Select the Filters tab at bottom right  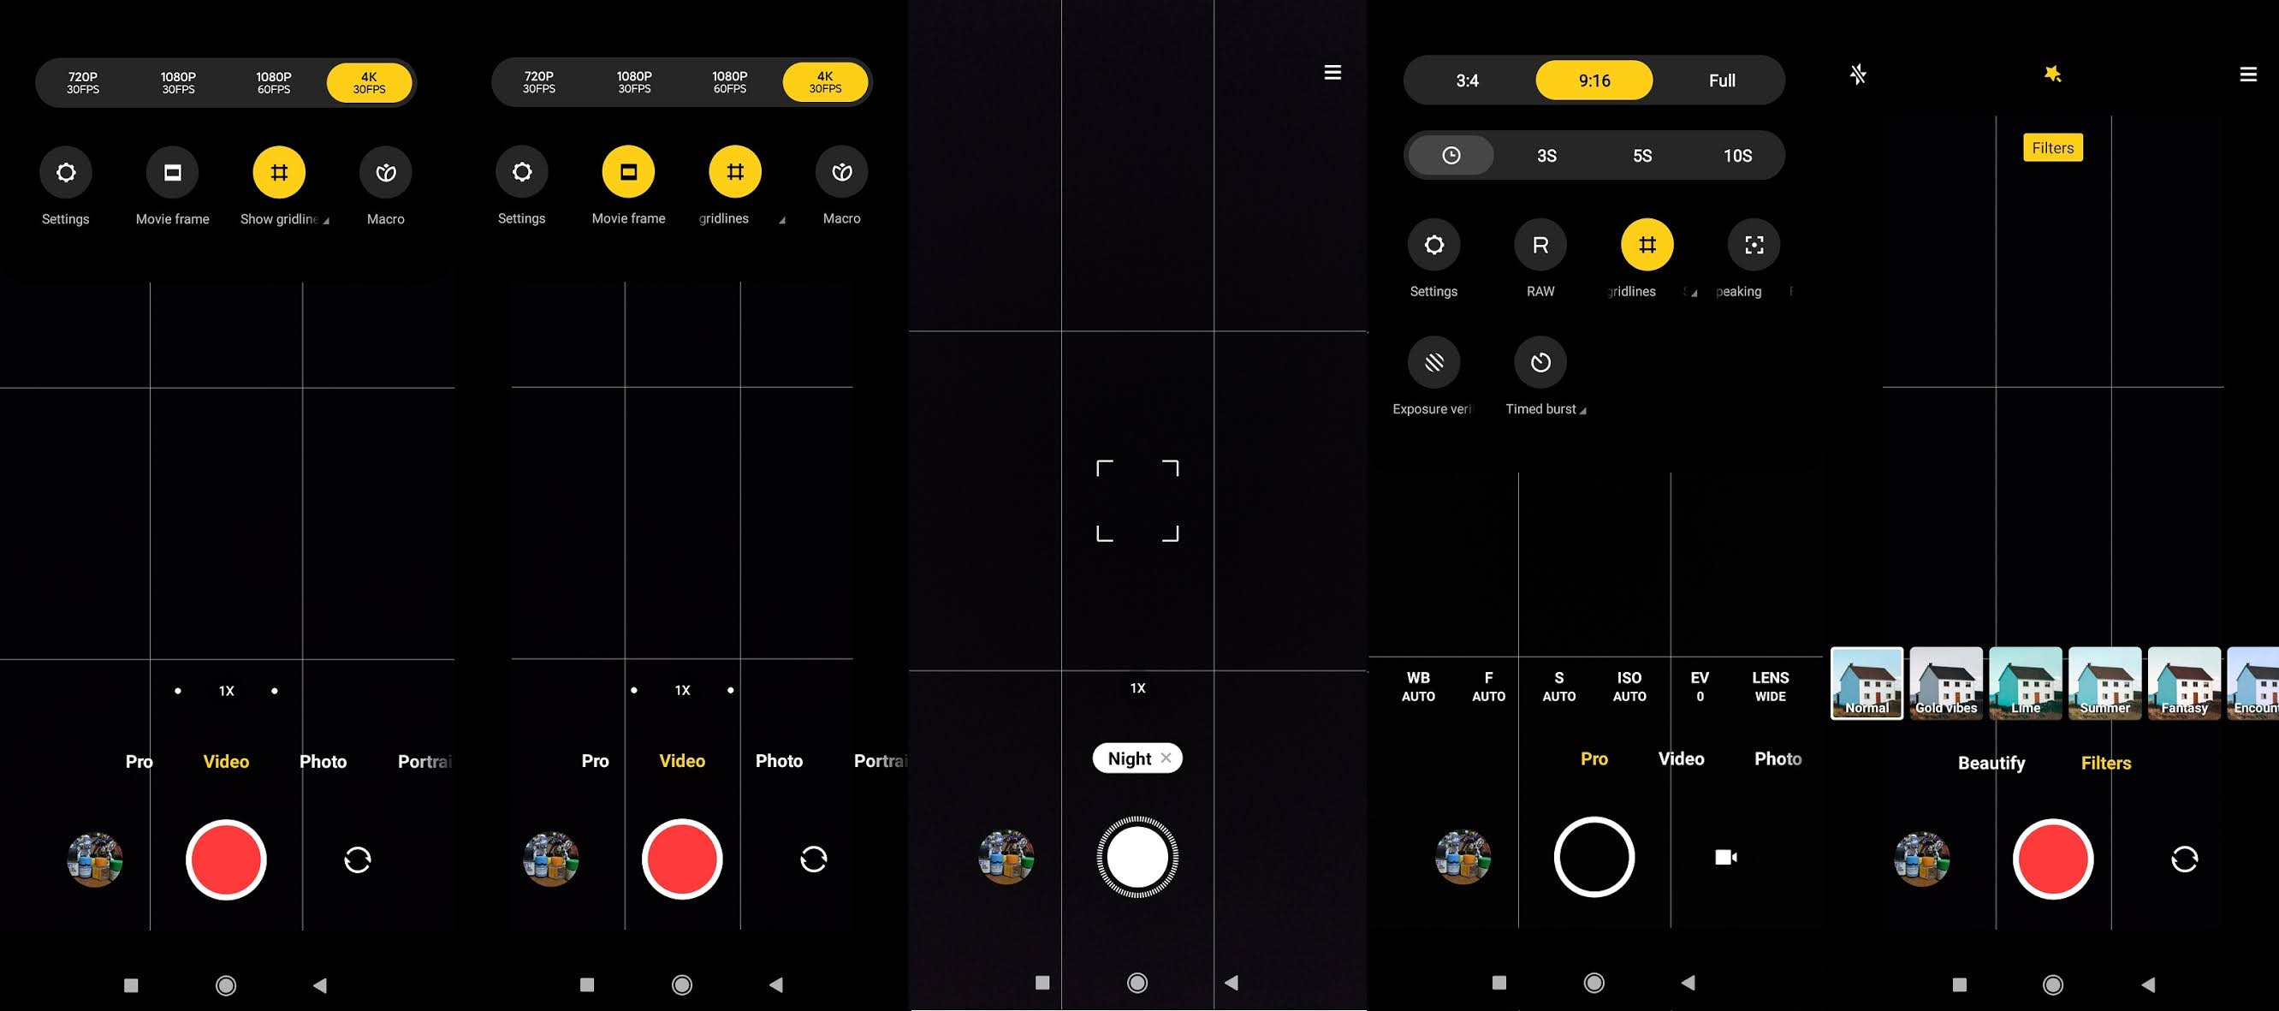pos(2104,762)
